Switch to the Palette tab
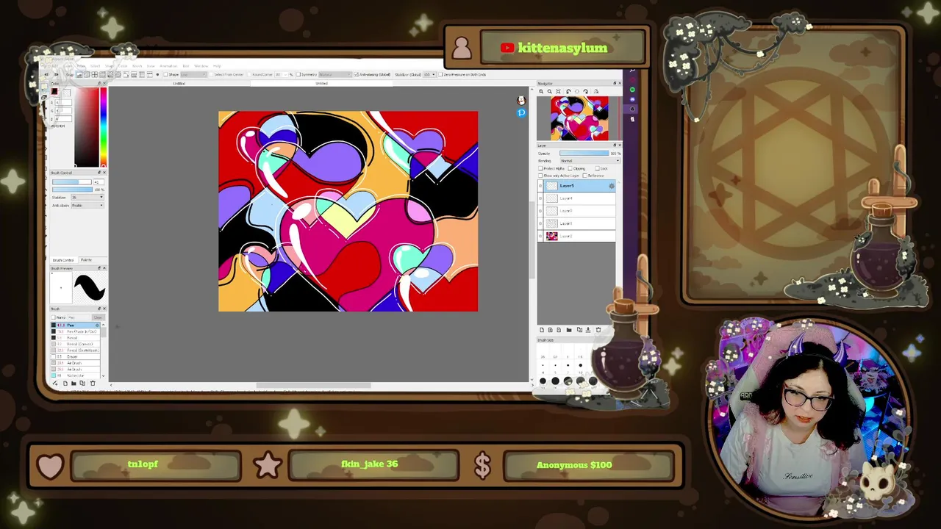 86,260
